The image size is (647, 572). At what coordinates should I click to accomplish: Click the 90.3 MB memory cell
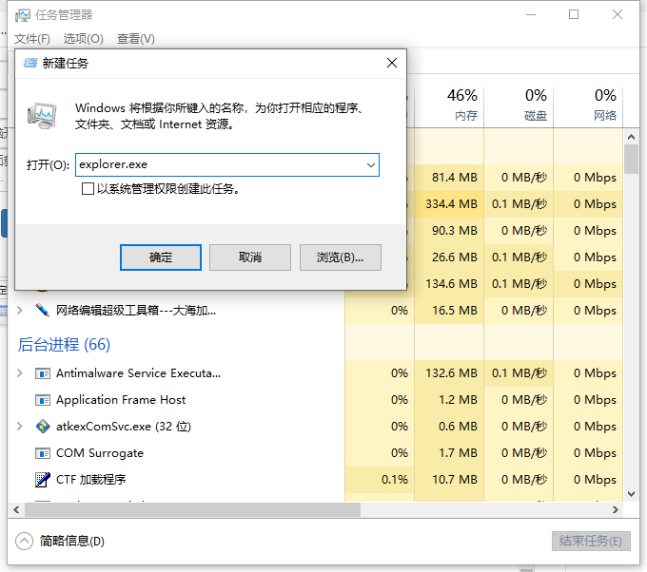(449, 231)
